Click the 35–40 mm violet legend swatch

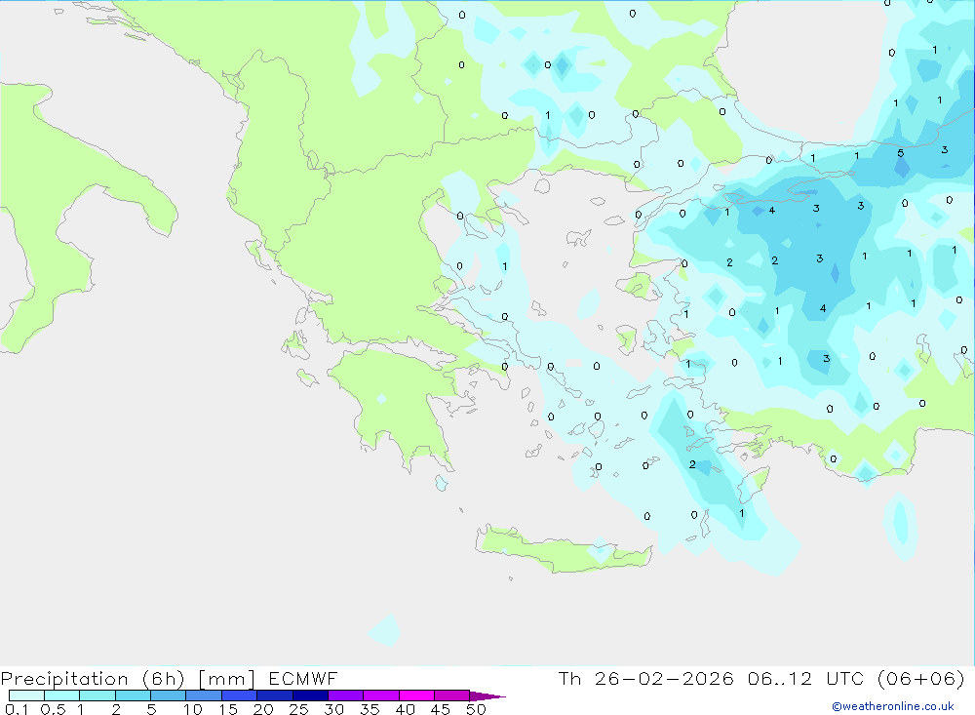coord(381,695)
